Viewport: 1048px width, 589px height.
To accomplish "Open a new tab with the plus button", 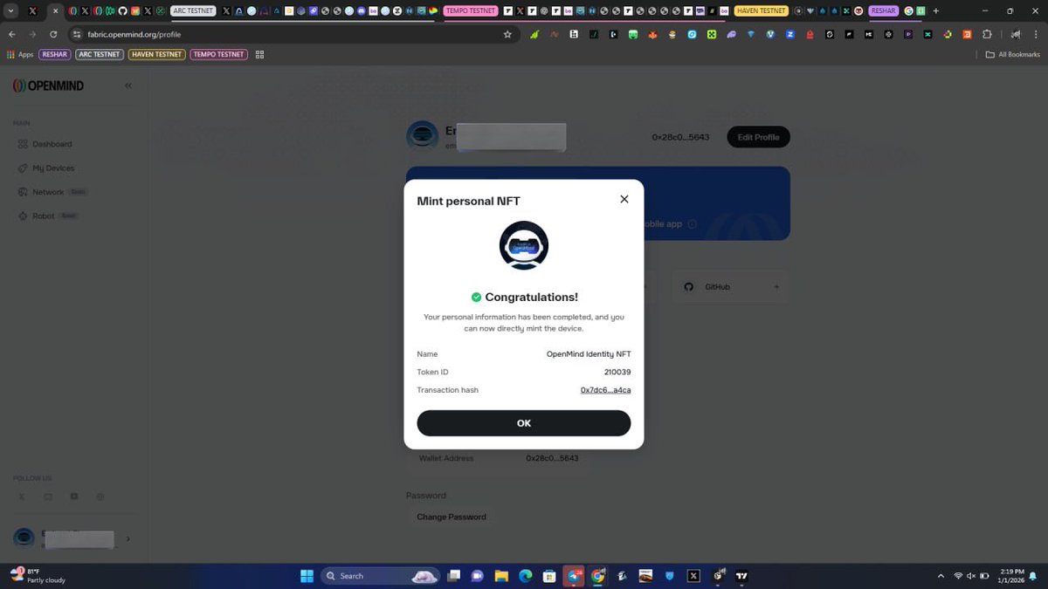I will pyautogui.click(x=936, y=11).
